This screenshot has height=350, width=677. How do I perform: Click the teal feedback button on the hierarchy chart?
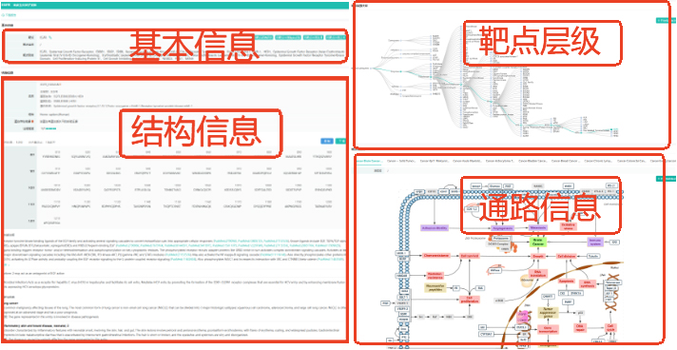pos(666,20)
